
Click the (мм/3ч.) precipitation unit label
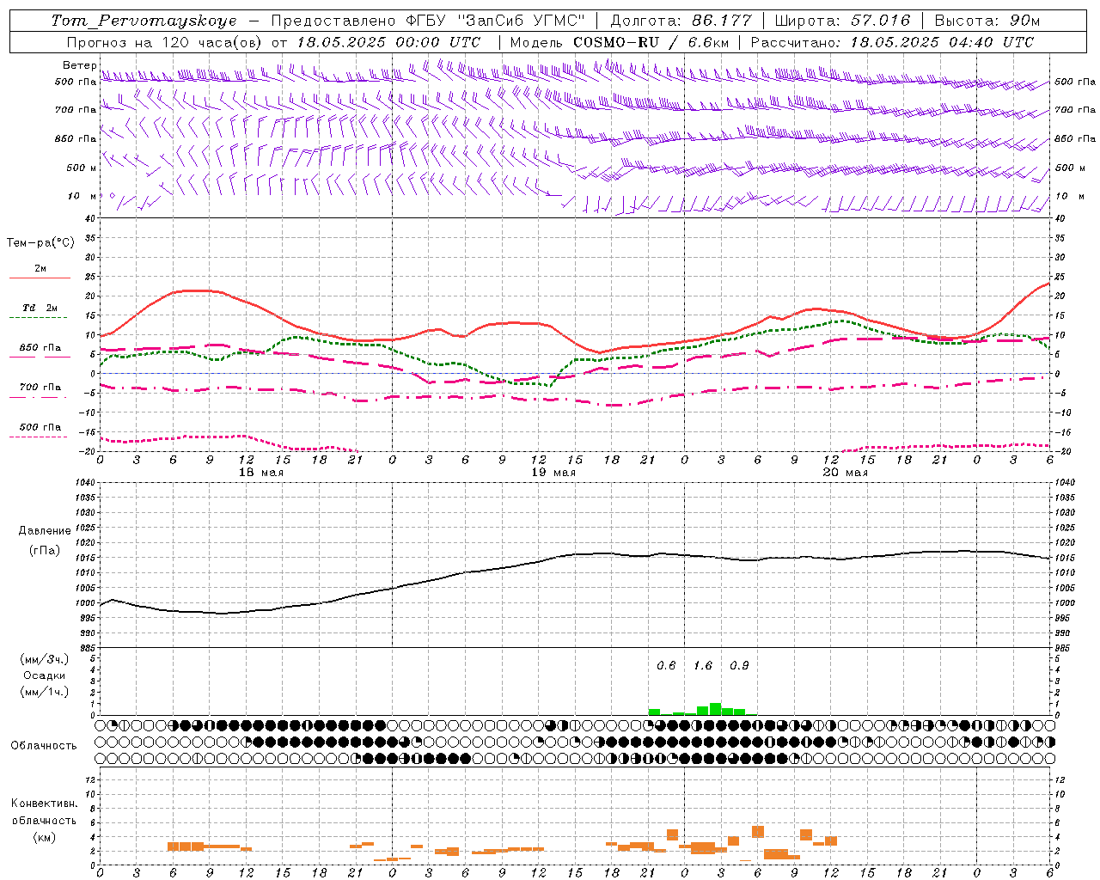pyautogui.click(x=44, y=659)
